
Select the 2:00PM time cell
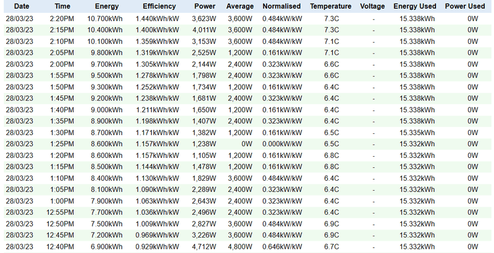62,65
